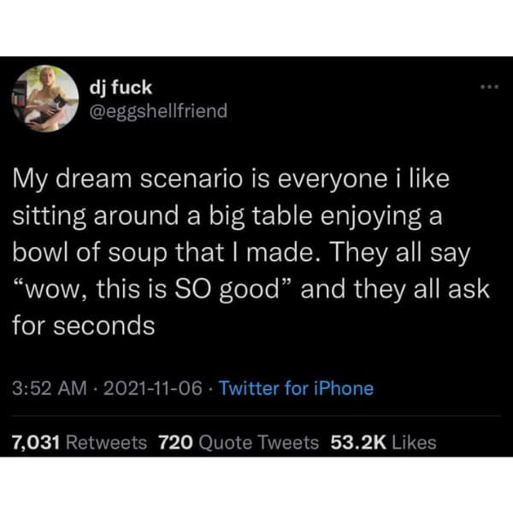Click the 7,031 retweet count number

pyautogui.click(x=33, y=442)
